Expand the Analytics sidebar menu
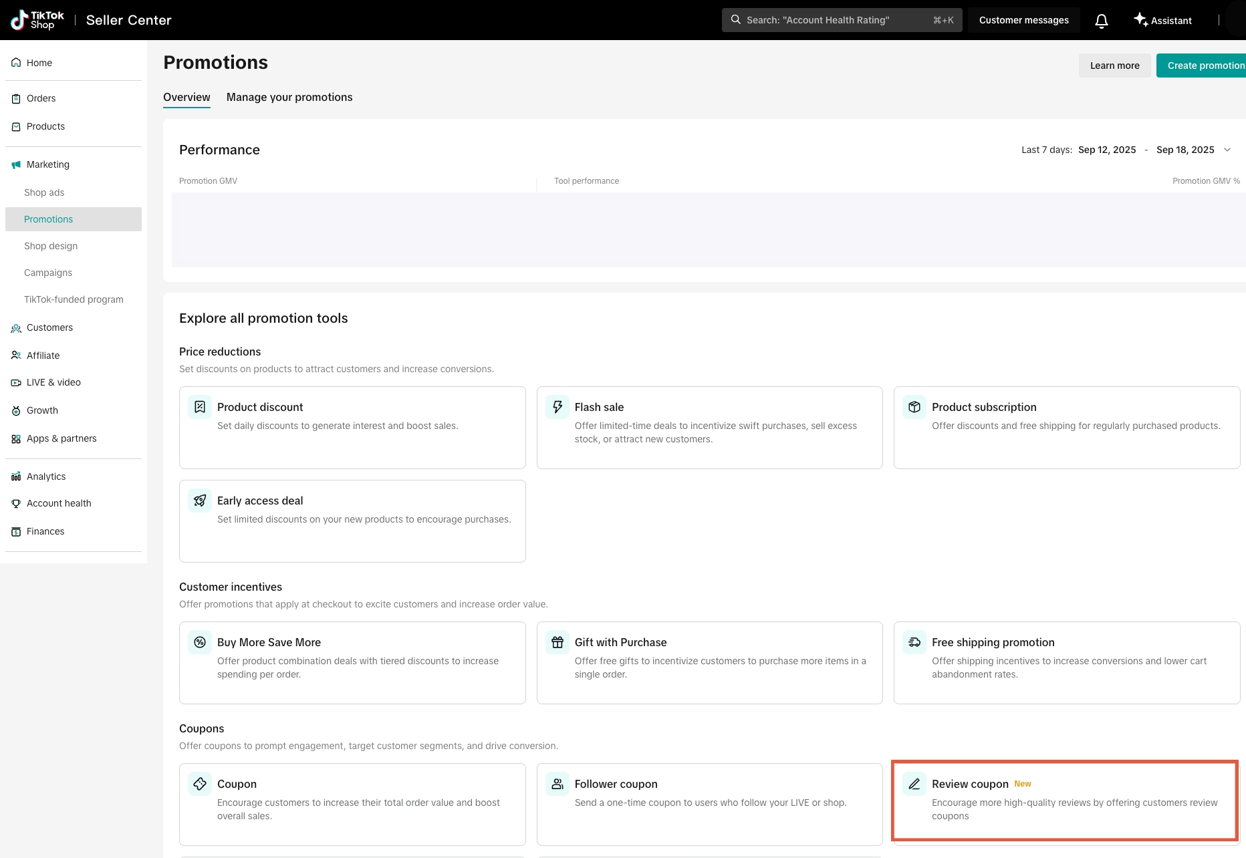 pos(46,476)
